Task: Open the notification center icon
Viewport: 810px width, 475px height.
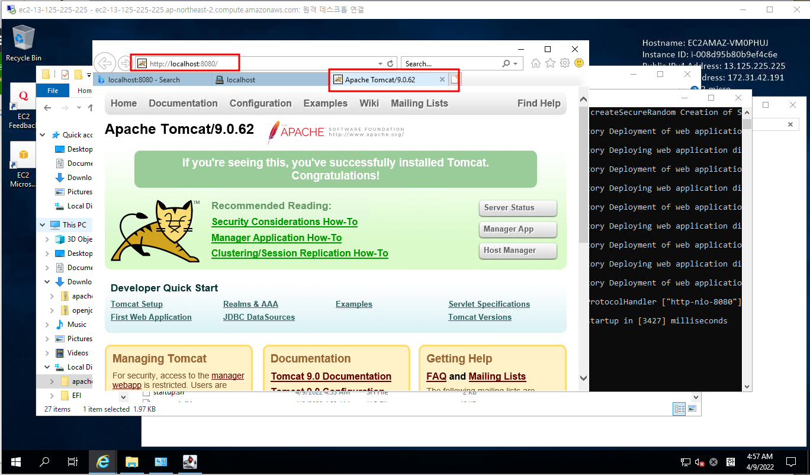Action: [791, 462]
